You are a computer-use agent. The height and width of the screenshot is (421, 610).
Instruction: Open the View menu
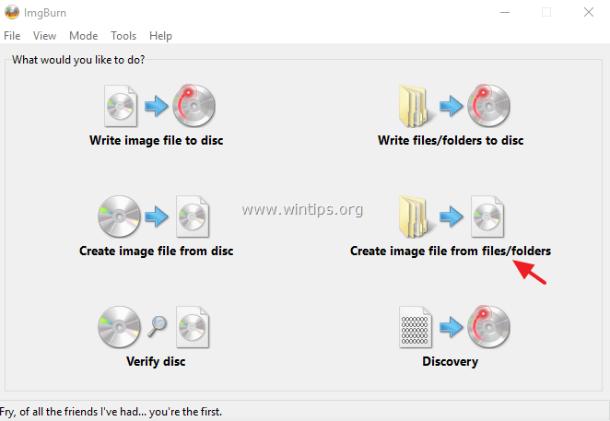pyautogui.click(x=44, y=36)
